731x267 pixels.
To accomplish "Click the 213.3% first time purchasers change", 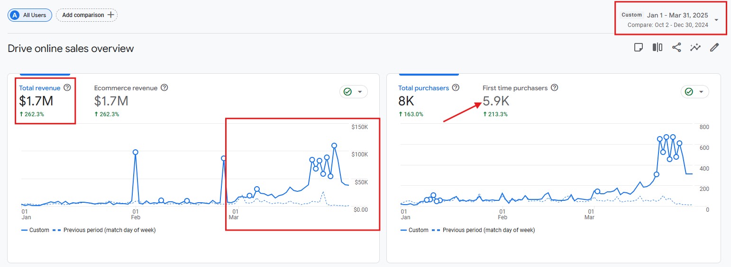I will pyautogui.click(x=495, y=114).
